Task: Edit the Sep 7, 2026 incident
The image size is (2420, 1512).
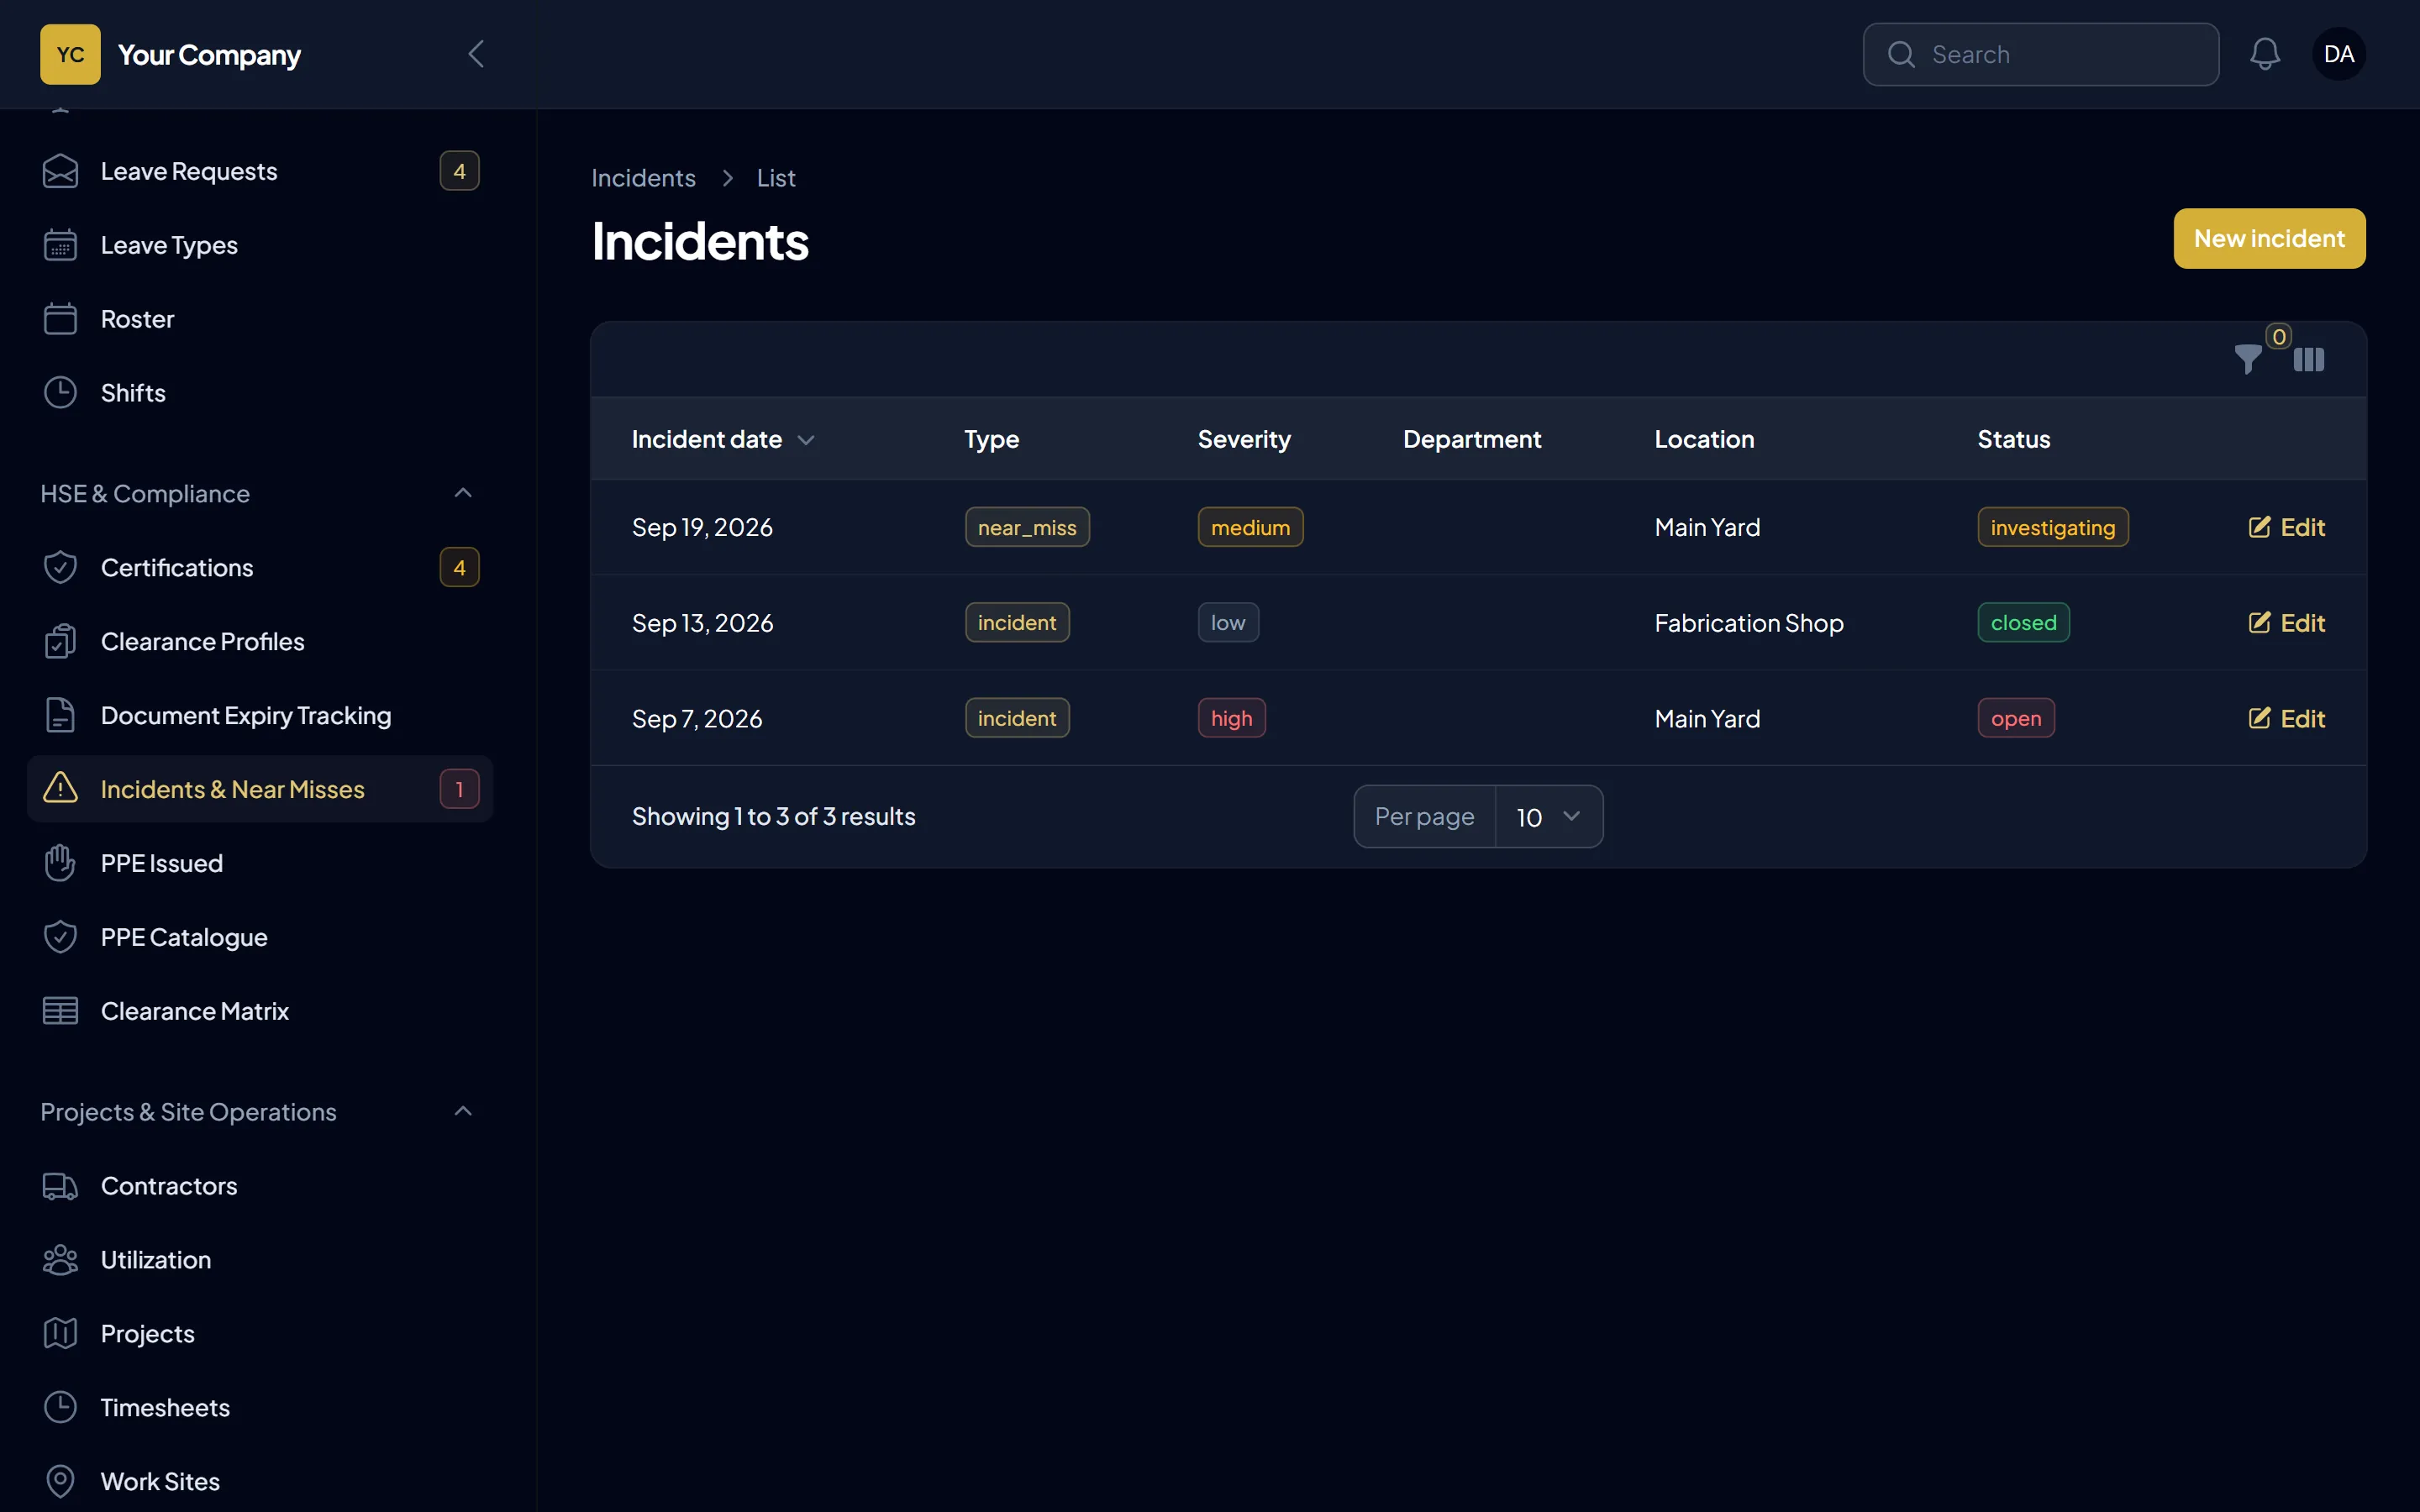Action: tap(2286, 718)
